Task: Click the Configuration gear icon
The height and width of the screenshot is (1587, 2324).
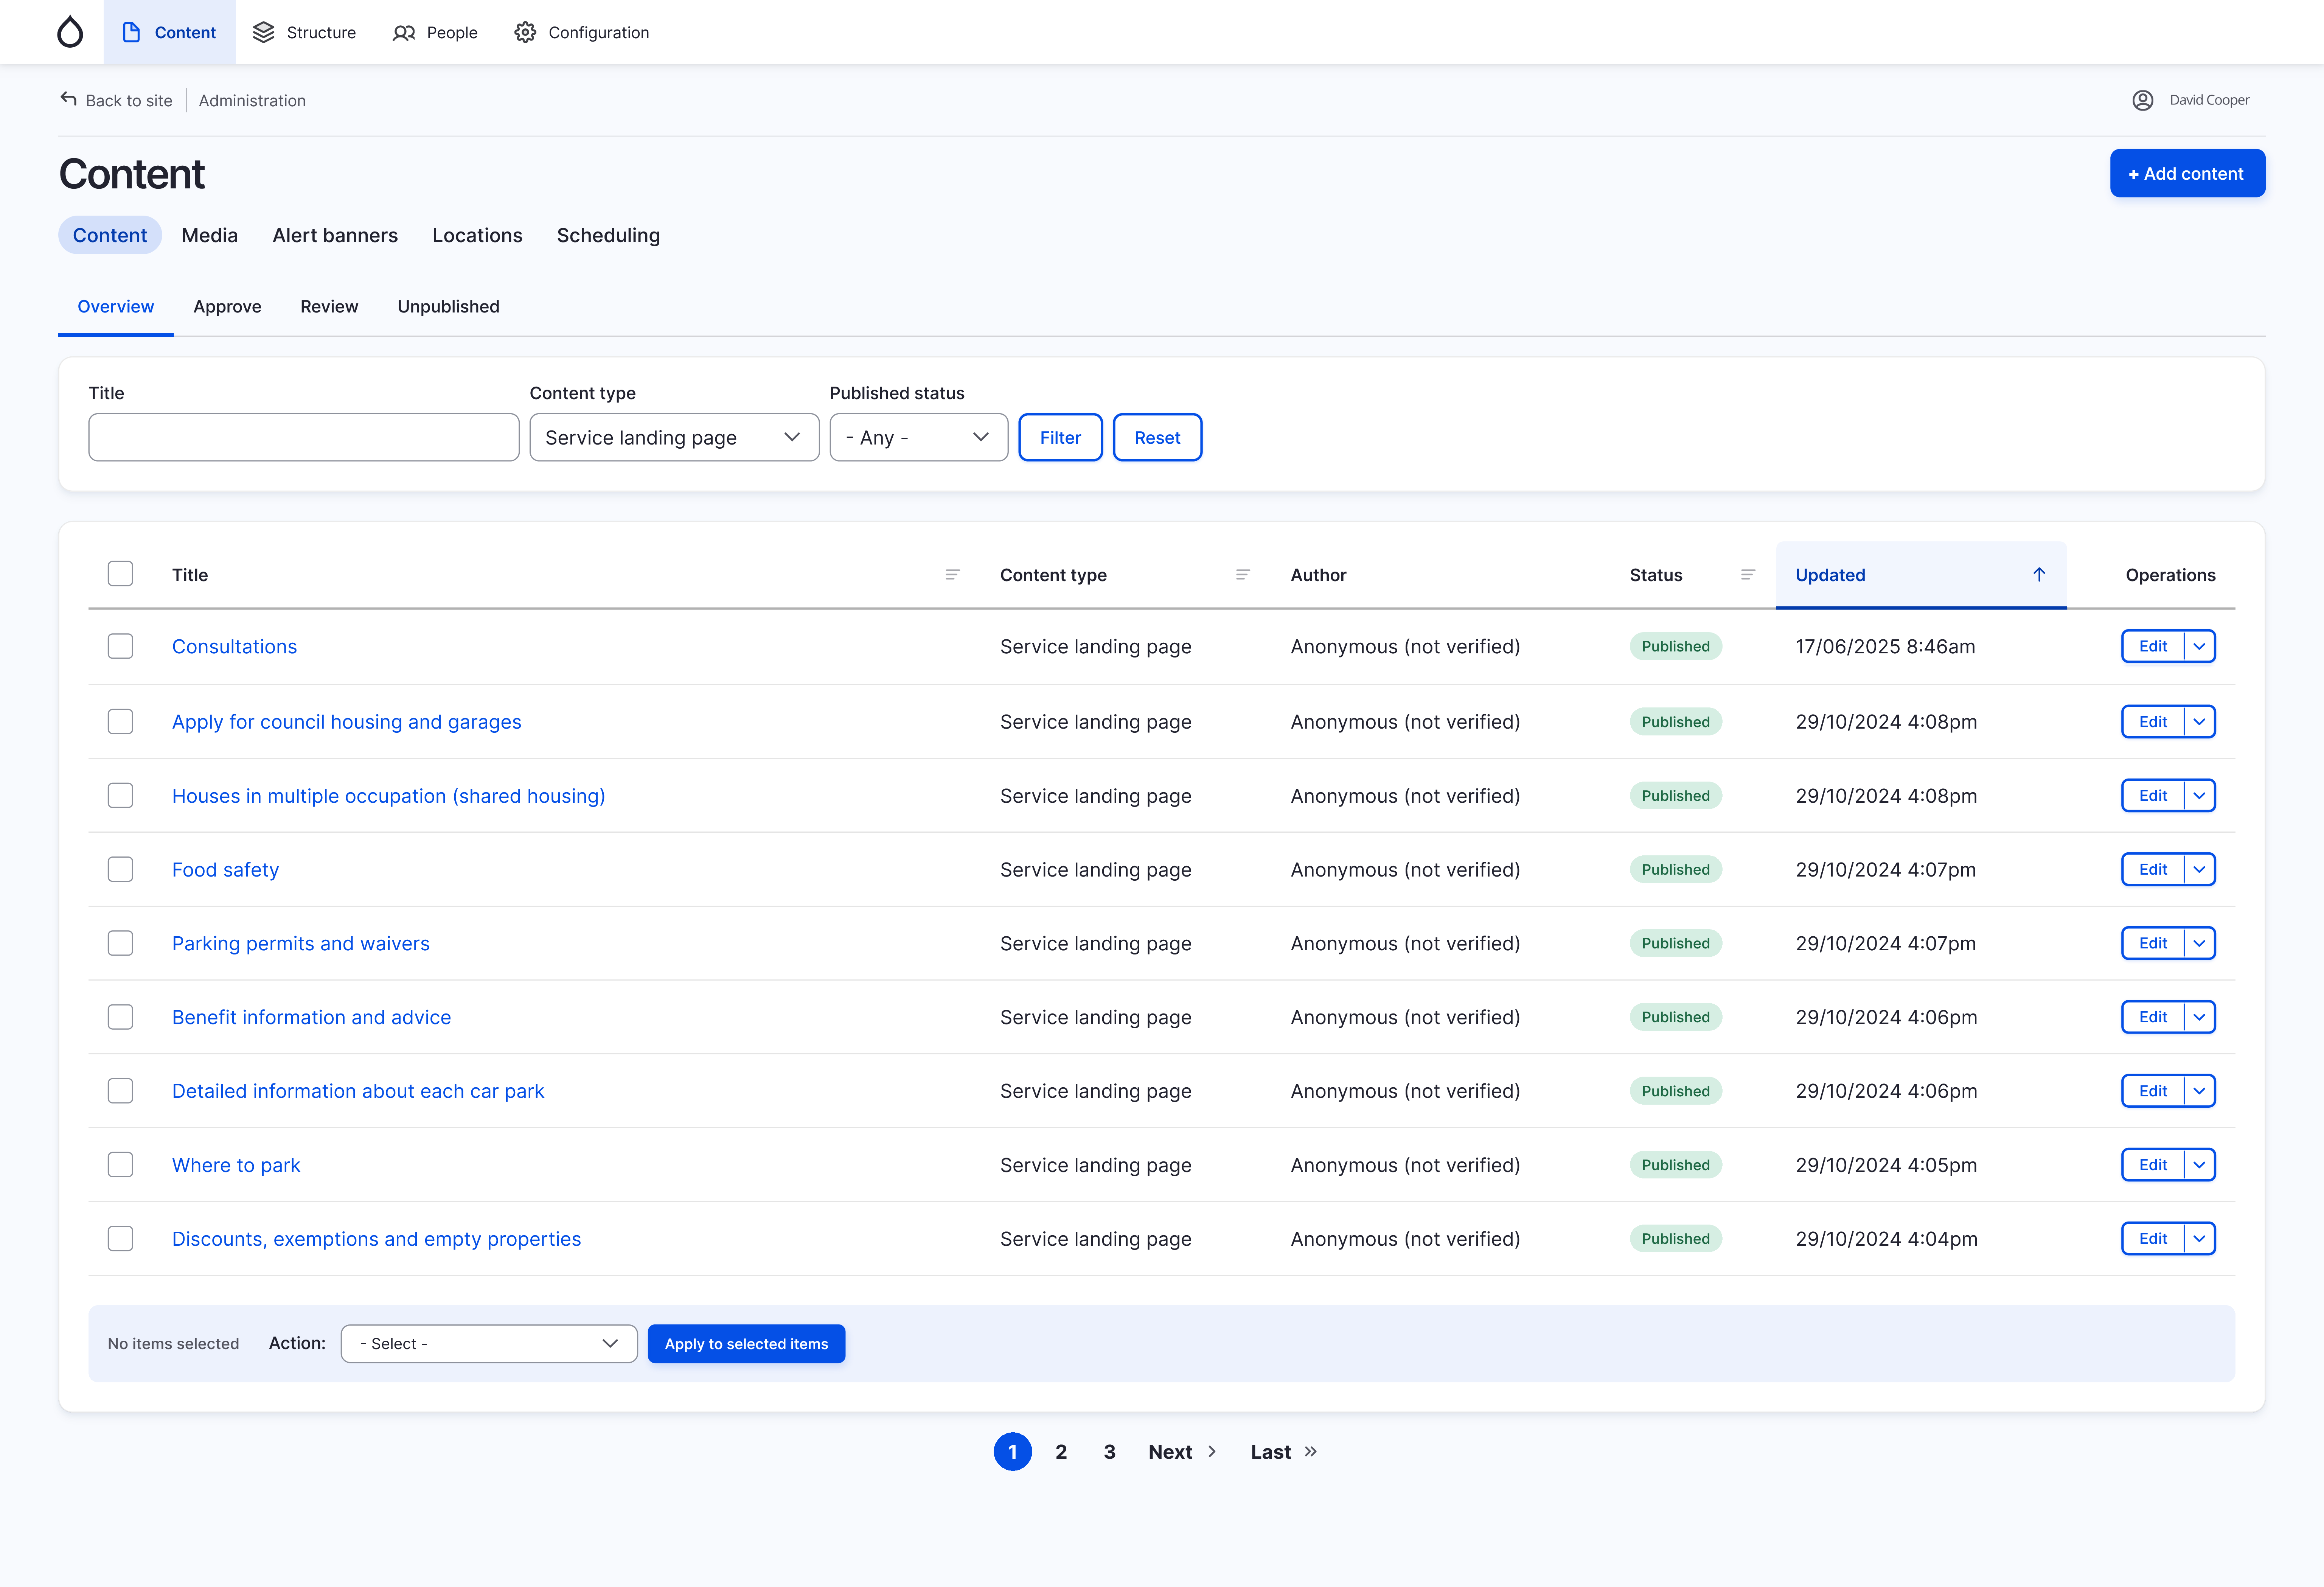Action: coord(525,32)
